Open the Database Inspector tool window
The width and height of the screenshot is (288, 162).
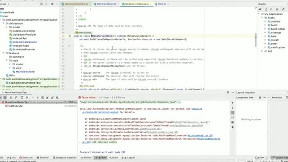pyautogui.click(x=65, y=157)
